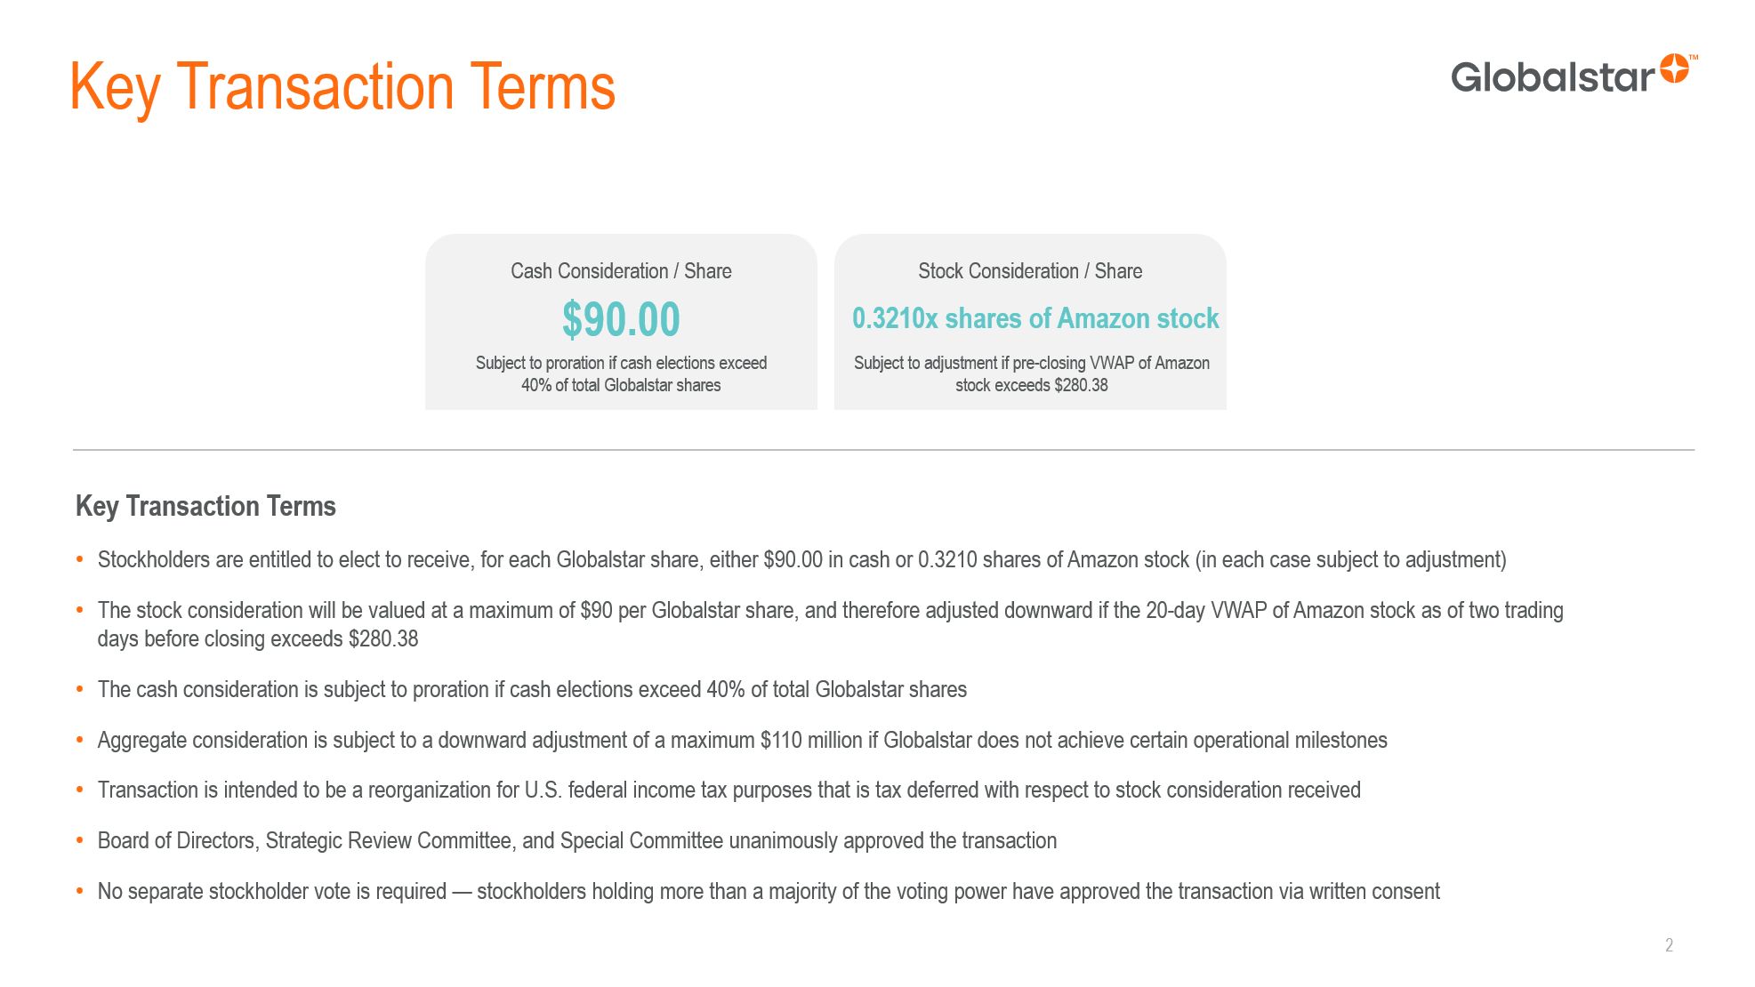Select '0.3210x shares of Amazon stock' text
Screen dimensions: 1755x987
pos(1035,318)
